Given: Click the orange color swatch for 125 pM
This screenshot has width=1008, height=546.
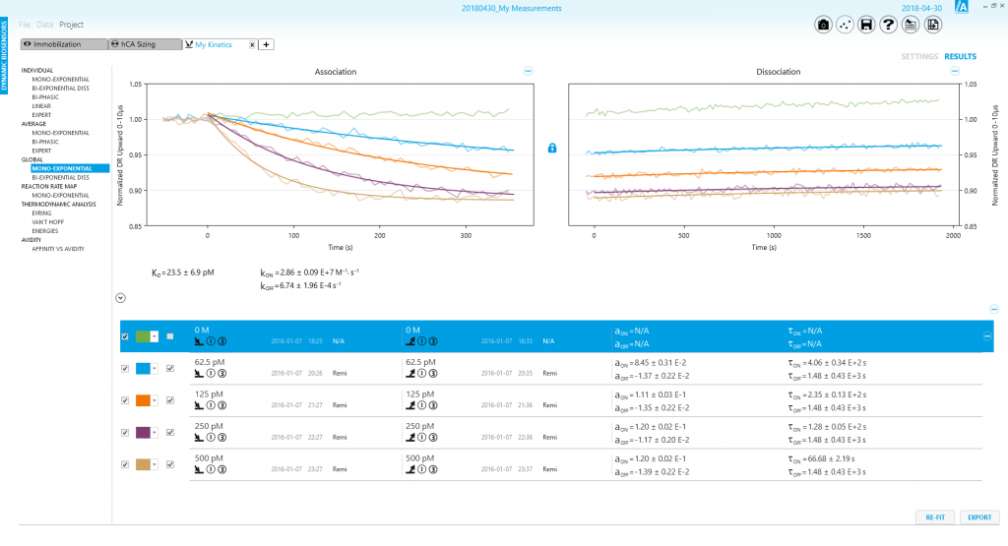Looking at the screenshot, I should (143, 401).
